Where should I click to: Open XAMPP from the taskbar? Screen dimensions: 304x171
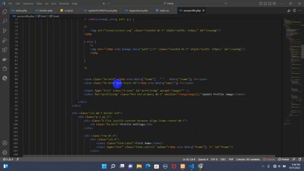pos(182,166)
